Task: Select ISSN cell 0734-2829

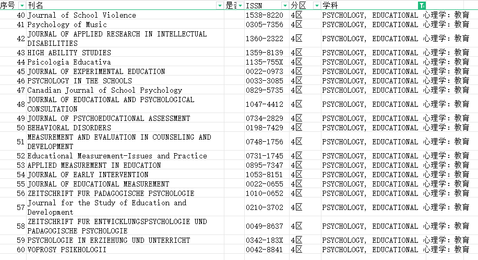Action: click(x=267, y=118)
